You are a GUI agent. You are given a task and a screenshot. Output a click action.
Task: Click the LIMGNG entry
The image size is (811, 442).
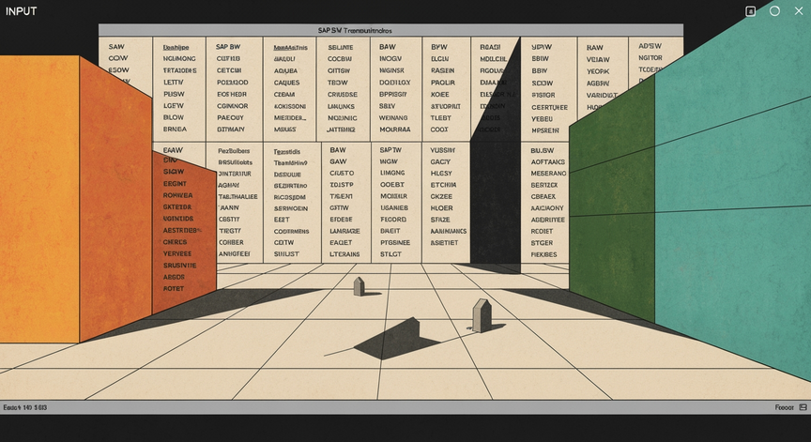(x=392, y=173)
